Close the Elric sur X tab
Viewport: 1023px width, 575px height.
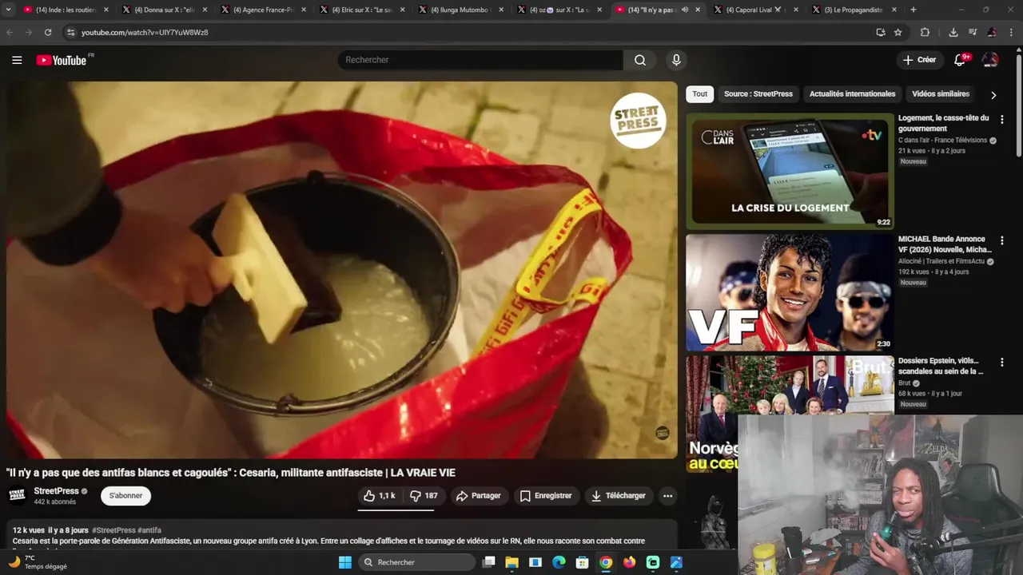(402, 10)
